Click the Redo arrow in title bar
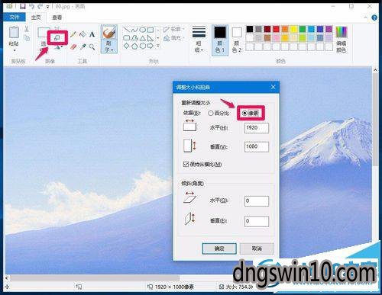This screenshot has height=295, width=382. [40, 6]
